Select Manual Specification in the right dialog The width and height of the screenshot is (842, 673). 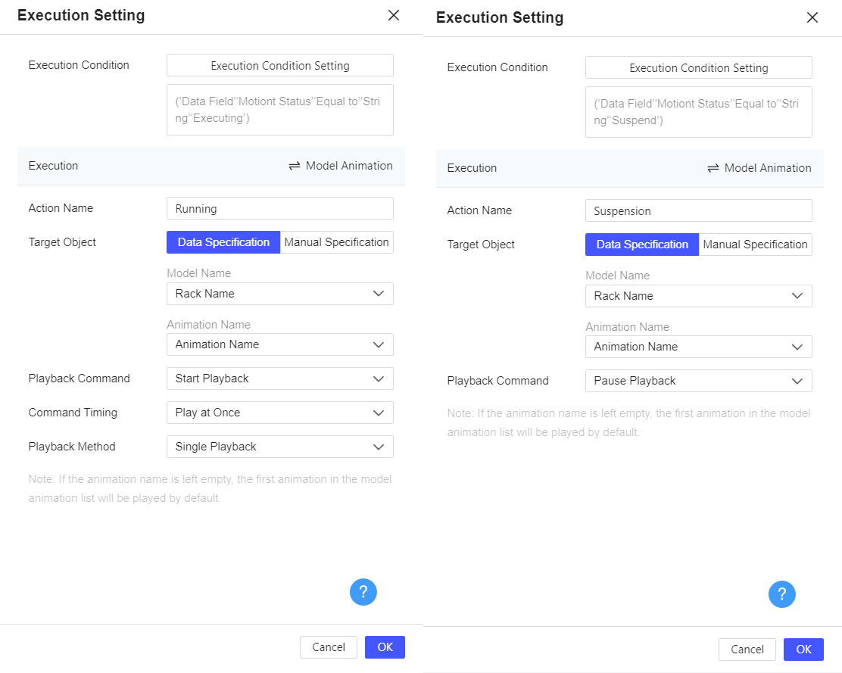coord(756,245)
